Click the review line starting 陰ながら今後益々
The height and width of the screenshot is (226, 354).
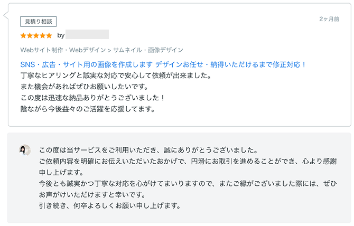point(87,109)
